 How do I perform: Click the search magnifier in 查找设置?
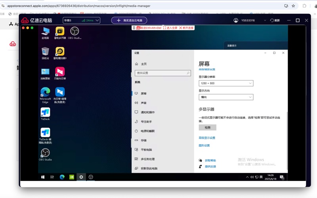coord(188,73)
